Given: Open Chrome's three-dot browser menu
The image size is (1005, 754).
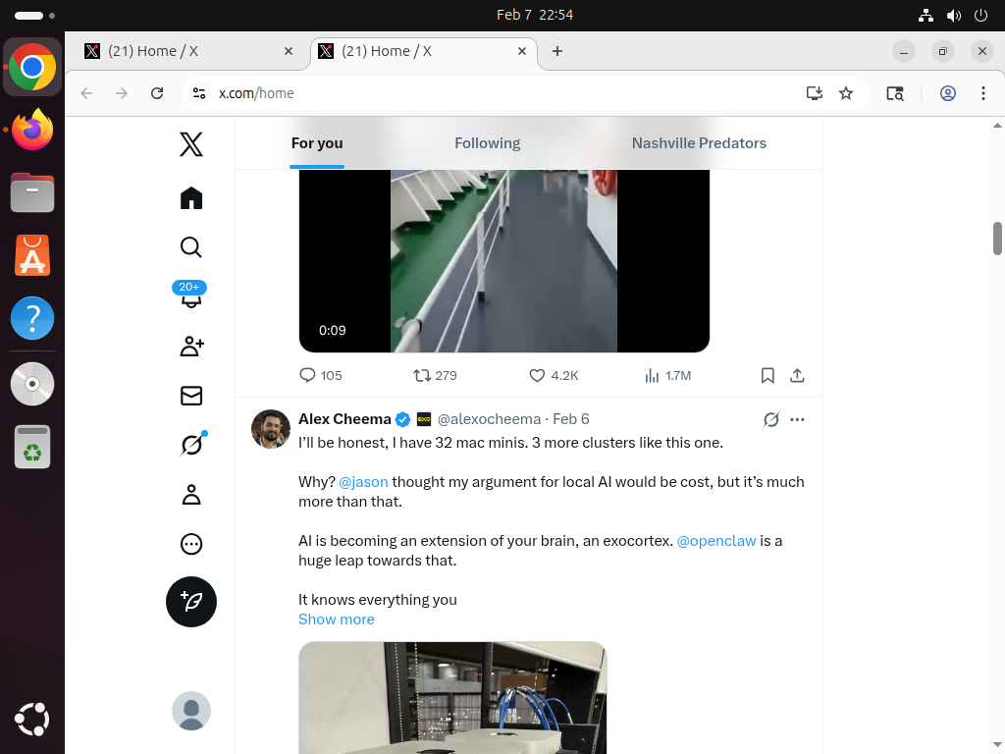Looking at the screenshot, I should pos(982,93).
